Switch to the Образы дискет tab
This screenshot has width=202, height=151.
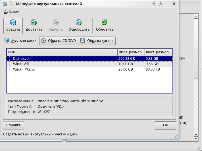[97, 41]
